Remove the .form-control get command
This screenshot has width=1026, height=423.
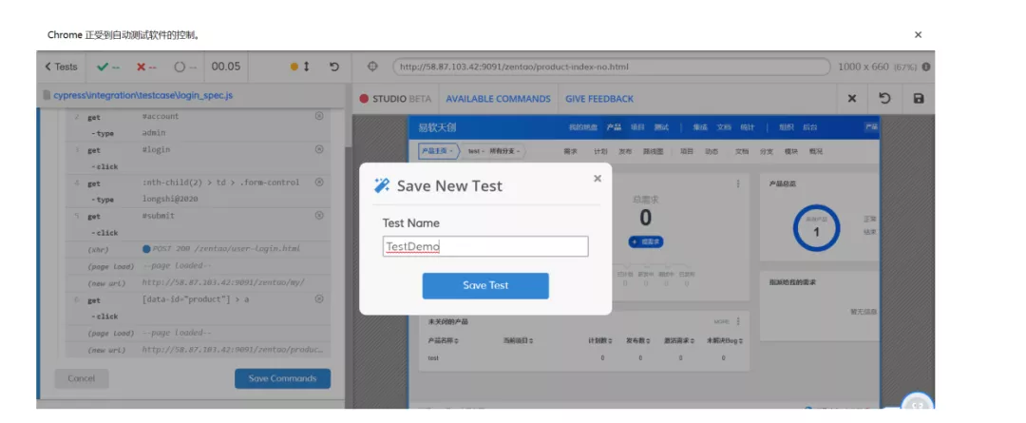tap(319, 183)
